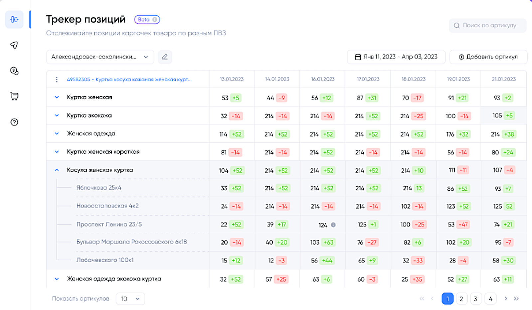532x310 pixels.
Task: Click the help question mark icon
Action: (14, 122)
